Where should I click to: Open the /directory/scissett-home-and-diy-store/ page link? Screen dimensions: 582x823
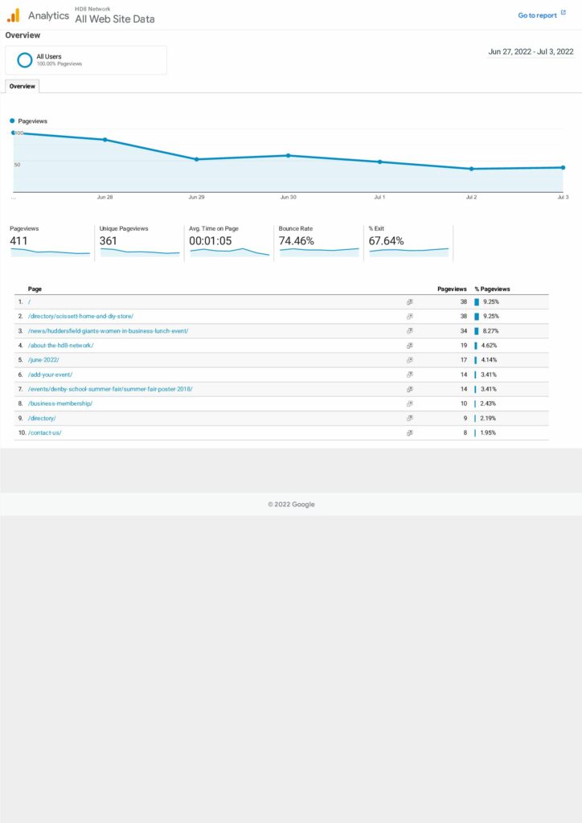point(80,317)
